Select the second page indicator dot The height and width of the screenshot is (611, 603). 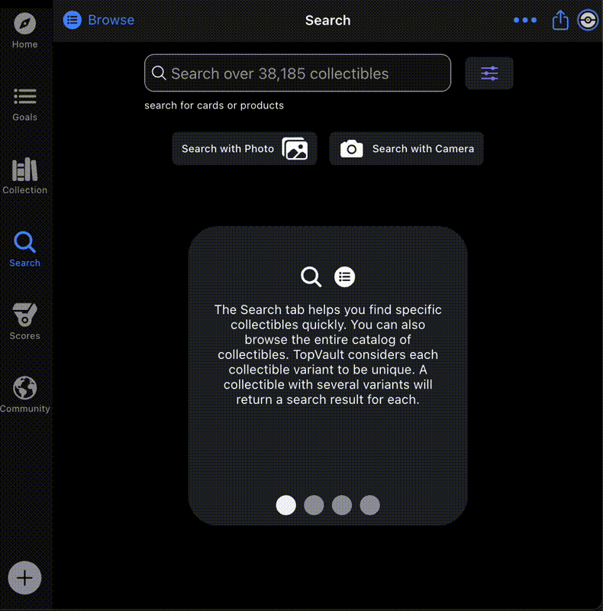[314, 505]
